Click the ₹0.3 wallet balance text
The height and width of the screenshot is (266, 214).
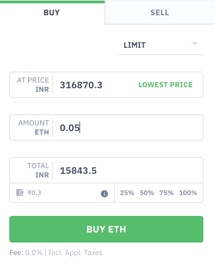point(34,193)
